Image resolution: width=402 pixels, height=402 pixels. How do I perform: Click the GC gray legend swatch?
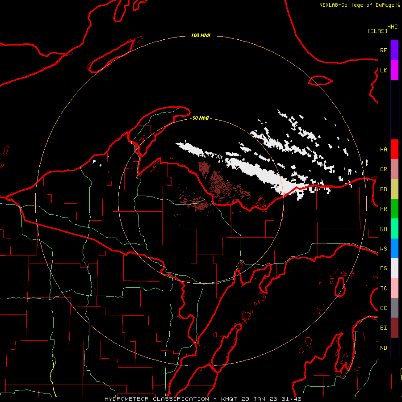(x=394, y=308)
